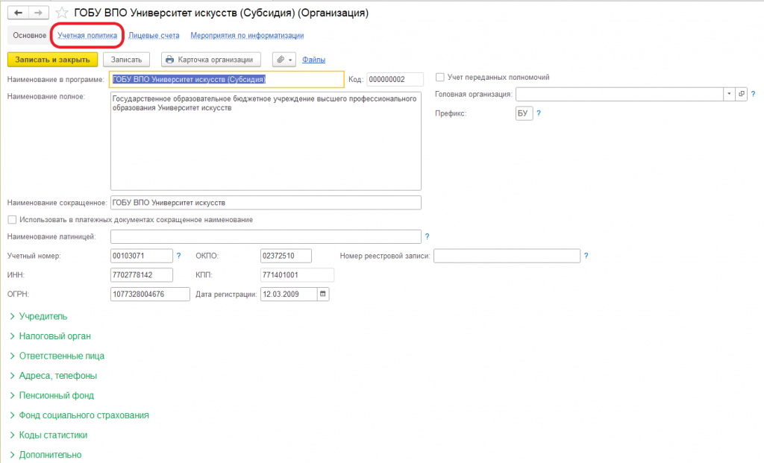Open calendar for Дата регистрации
This screenshot has width=764, height=463.
323,294
